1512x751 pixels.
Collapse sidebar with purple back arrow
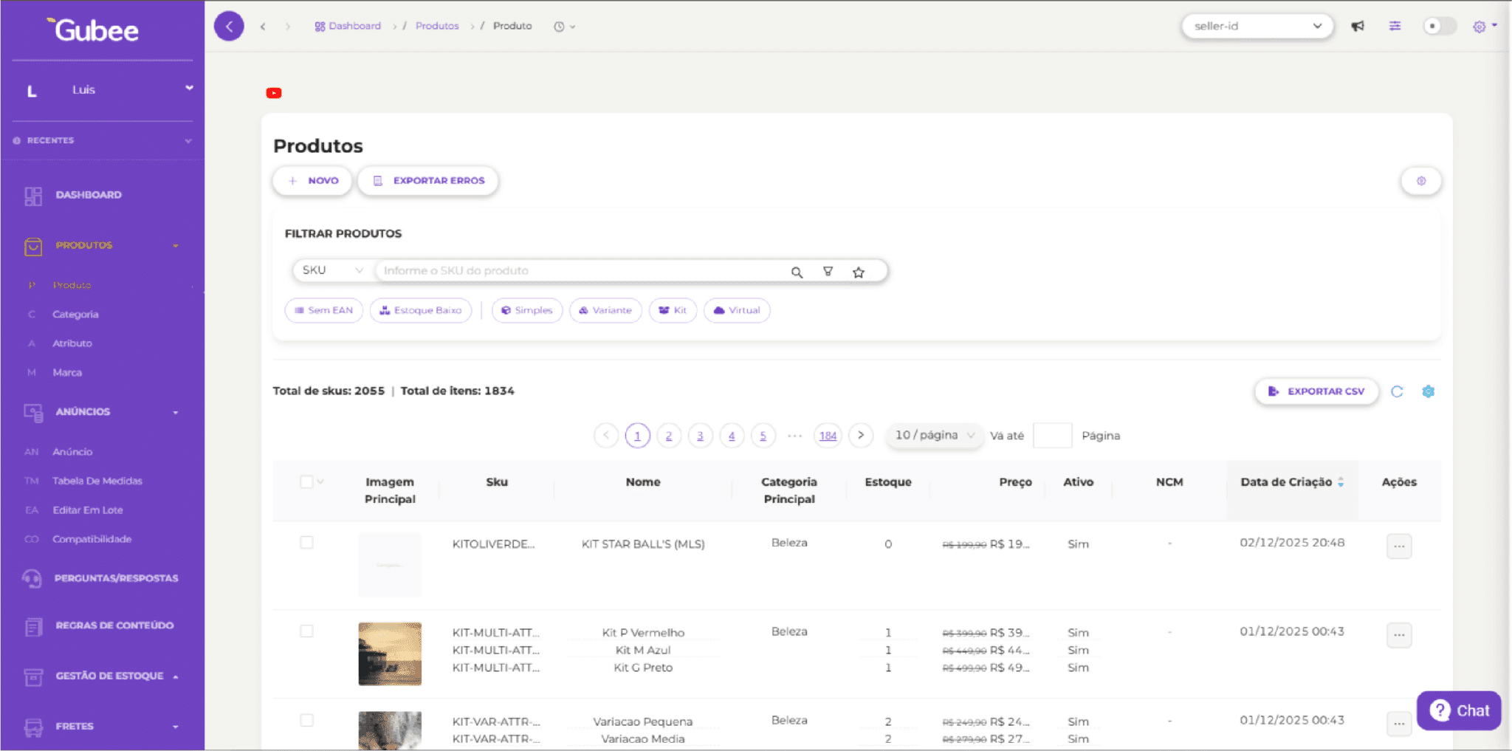[229, 27]
